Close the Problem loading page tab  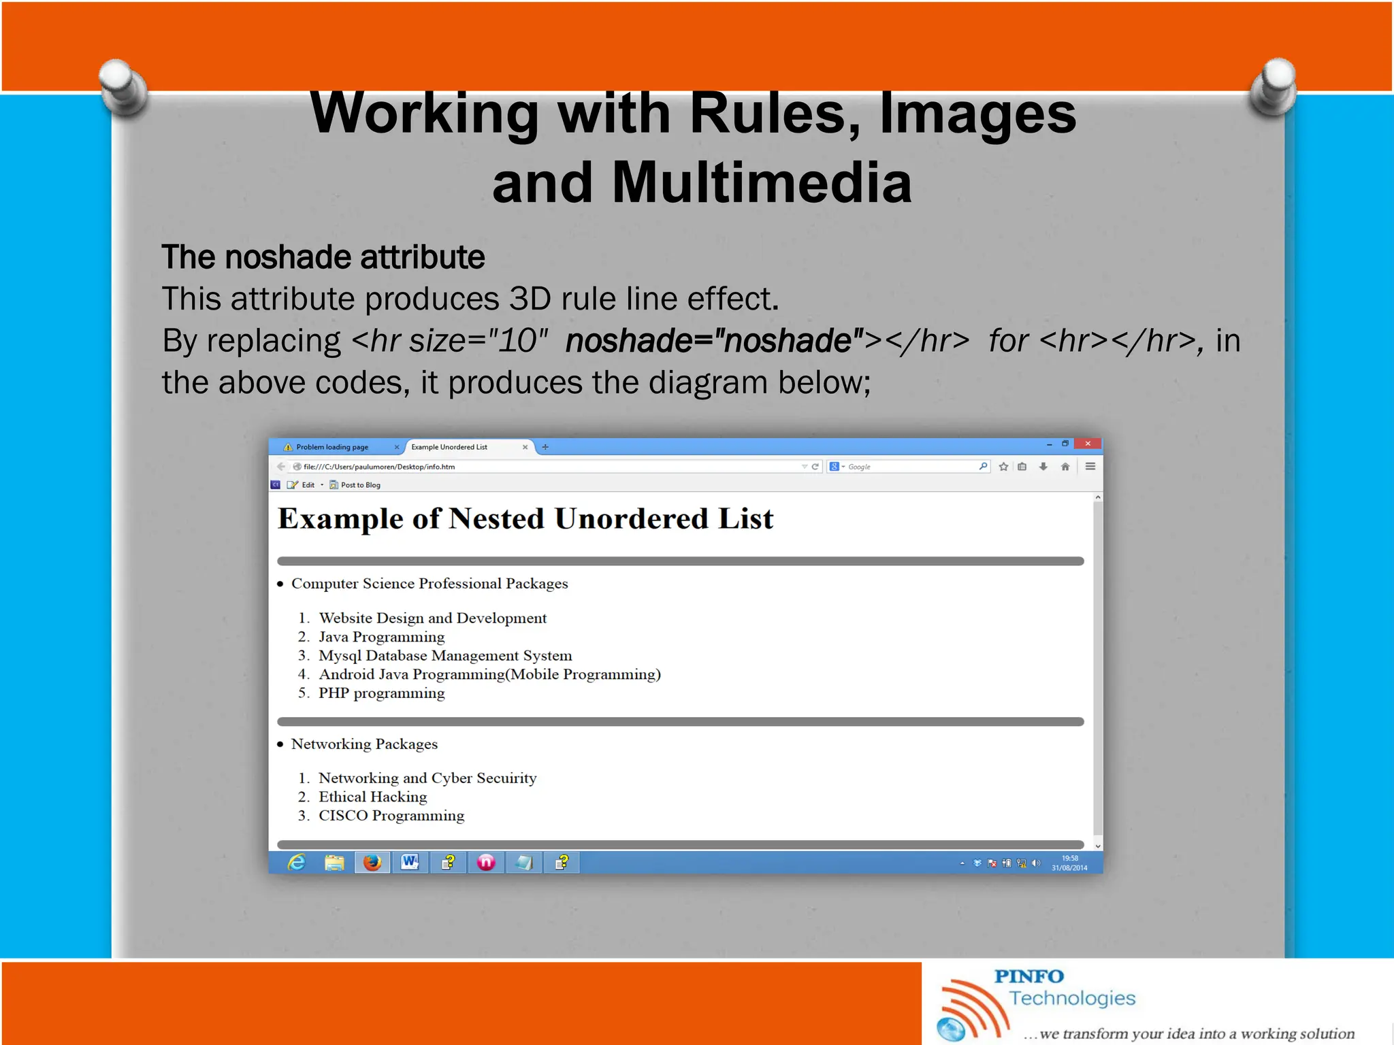coord(397,447)
